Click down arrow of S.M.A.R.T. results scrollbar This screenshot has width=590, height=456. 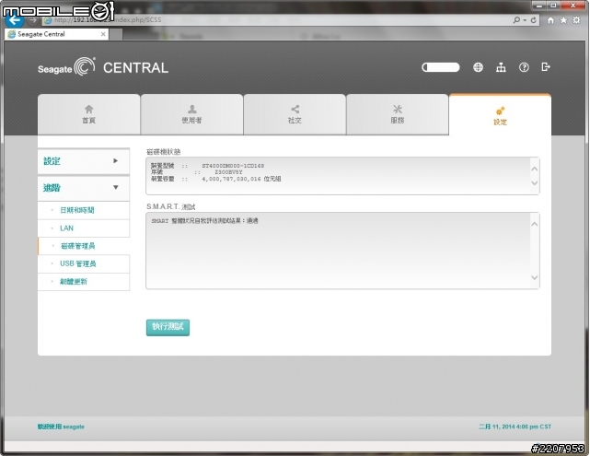[x=534, y=277]
